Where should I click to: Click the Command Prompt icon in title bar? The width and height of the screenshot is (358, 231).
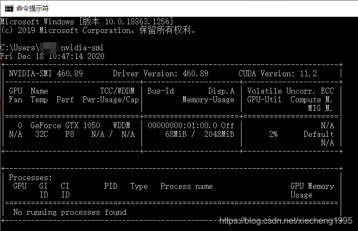click(x=9, y=9)
